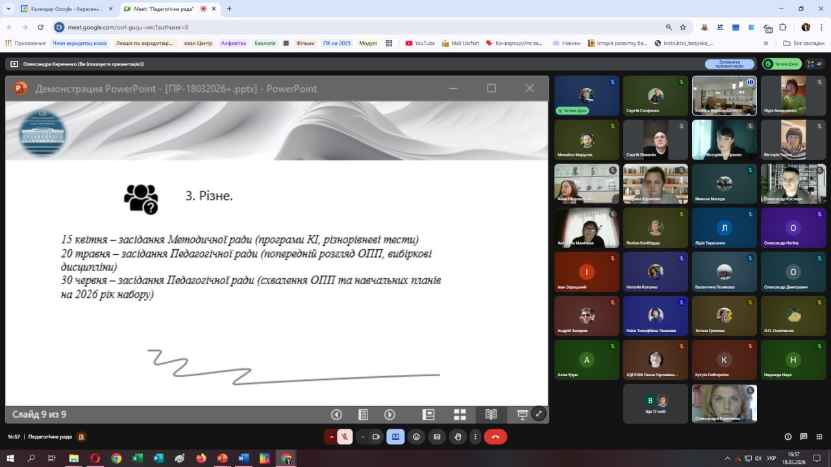Expand shared presentation to full screen
Screen dimensions: 831x467
pos(538,414)
